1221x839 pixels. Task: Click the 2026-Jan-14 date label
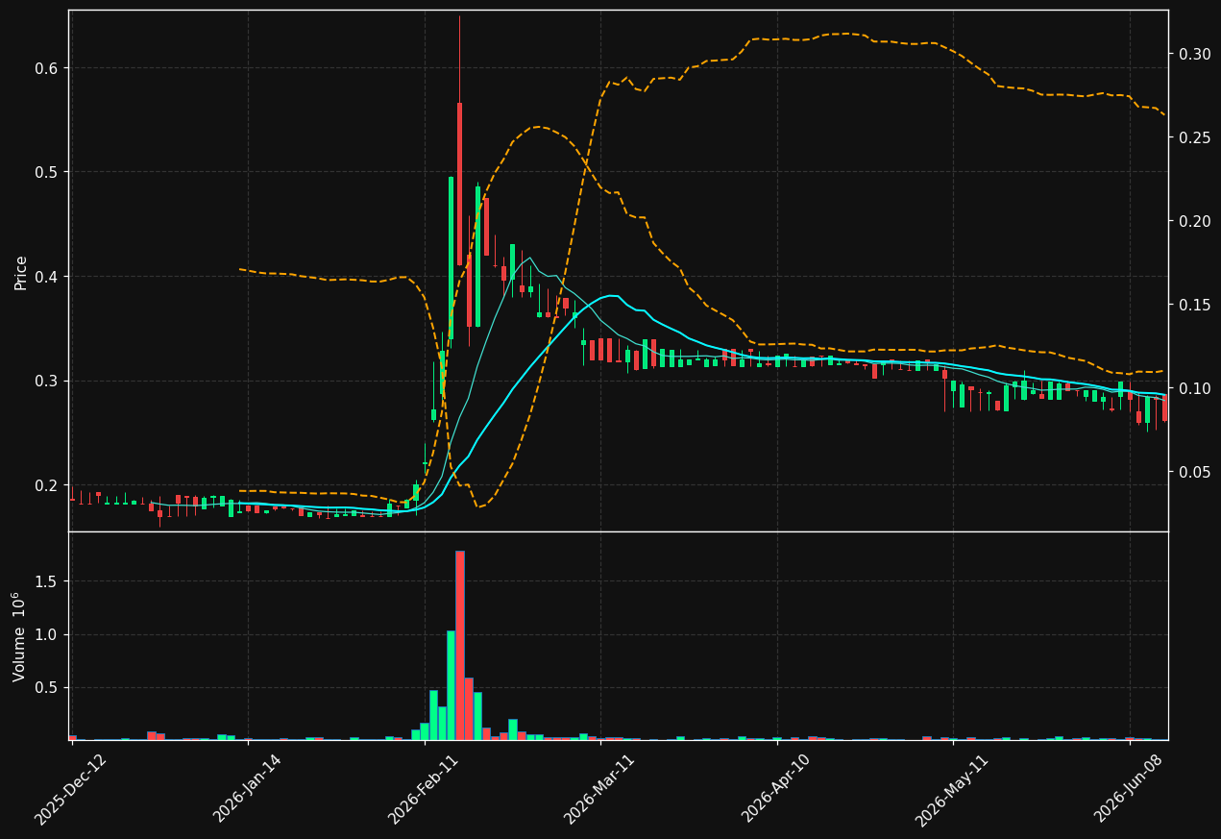coord(248,789)
